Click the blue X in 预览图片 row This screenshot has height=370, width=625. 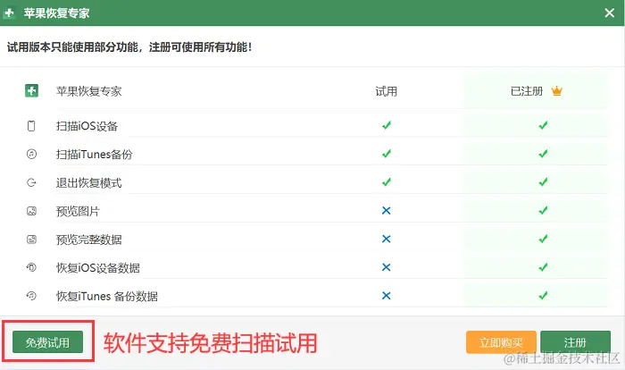[x=387, y=210]
